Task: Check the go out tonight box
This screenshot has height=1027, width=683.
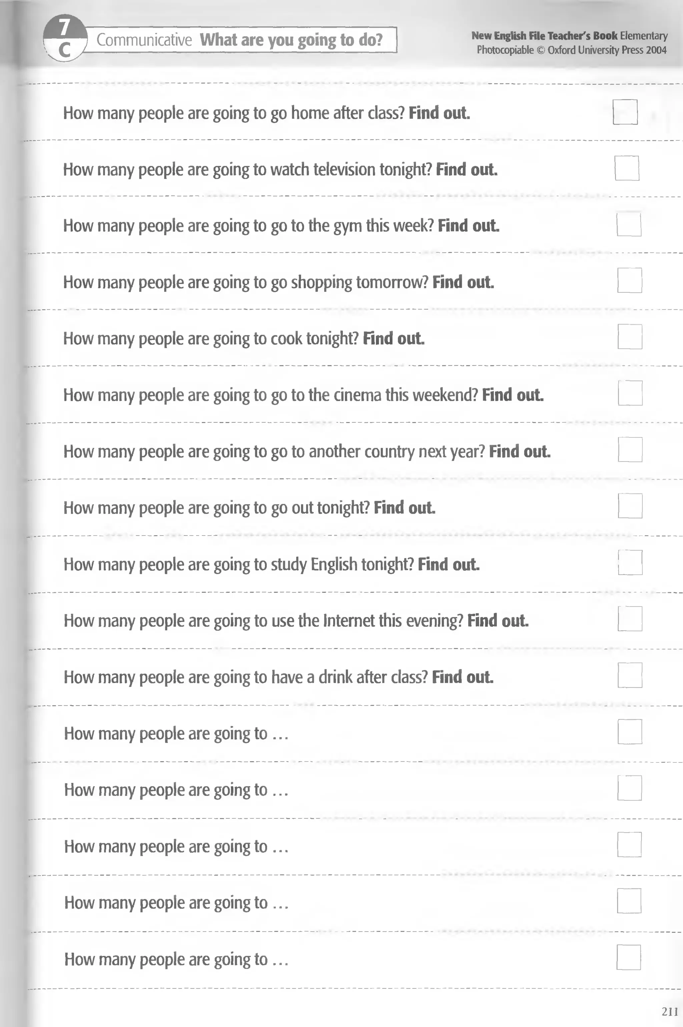Action: click(630, 506)
